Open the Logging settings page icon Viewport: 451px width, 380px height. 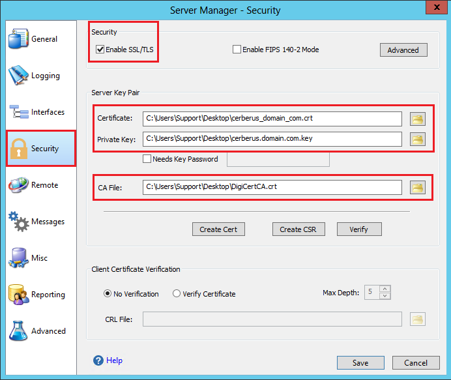[18, 76]
